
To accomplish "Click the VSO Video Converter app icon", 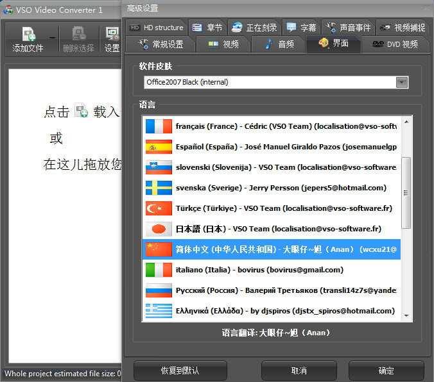I will [x=8, y=10].
